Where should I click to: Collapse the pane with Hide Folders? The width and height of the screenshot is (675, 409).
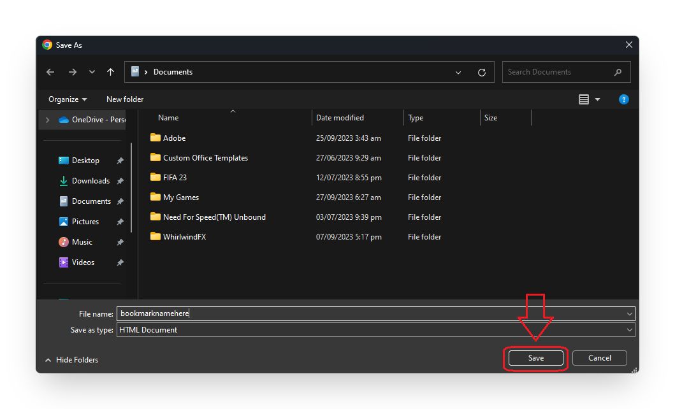[71, 360]
